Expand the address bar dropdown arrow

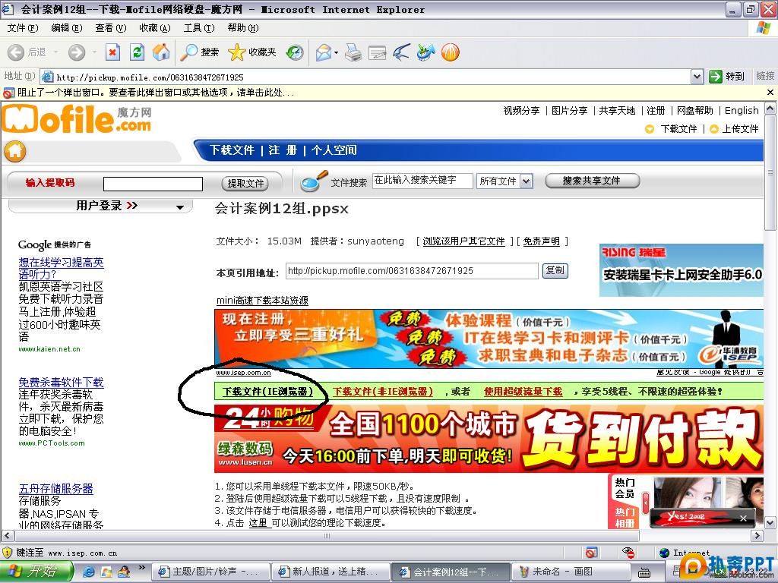(697, 77)
